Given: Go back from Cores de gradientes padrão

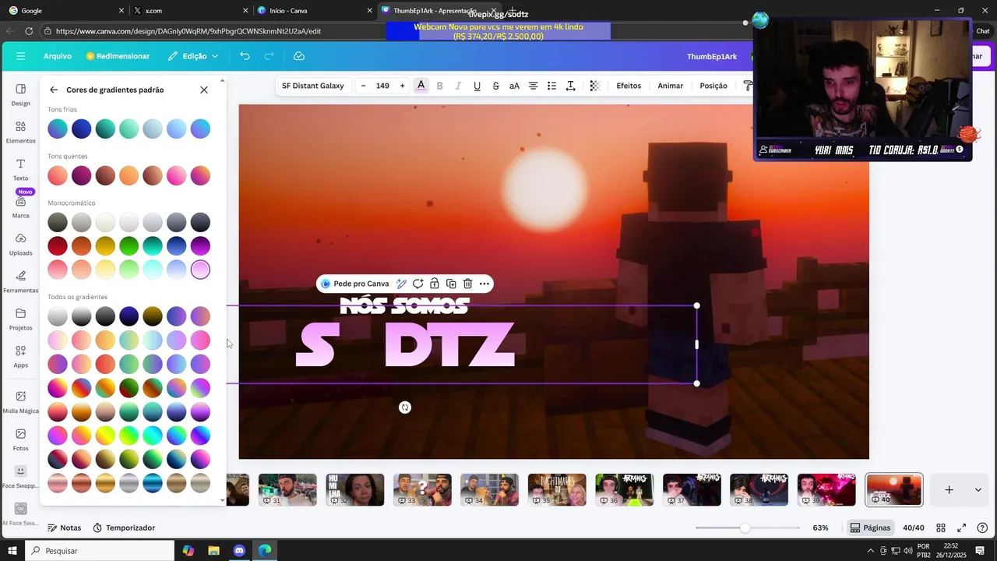Looking at the screenshot, I should pyautogui.click(x=53, y=90).
